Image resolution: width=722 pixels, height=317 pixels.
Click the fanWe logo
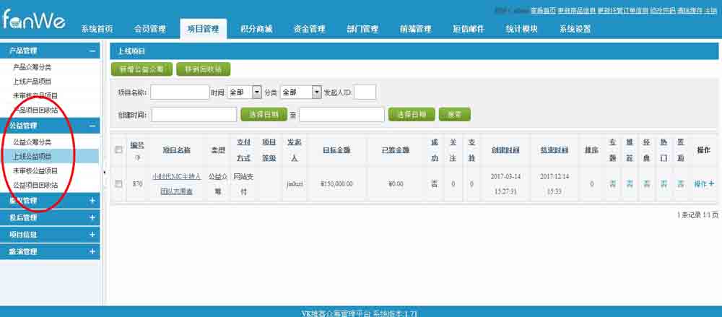point(33,20)
